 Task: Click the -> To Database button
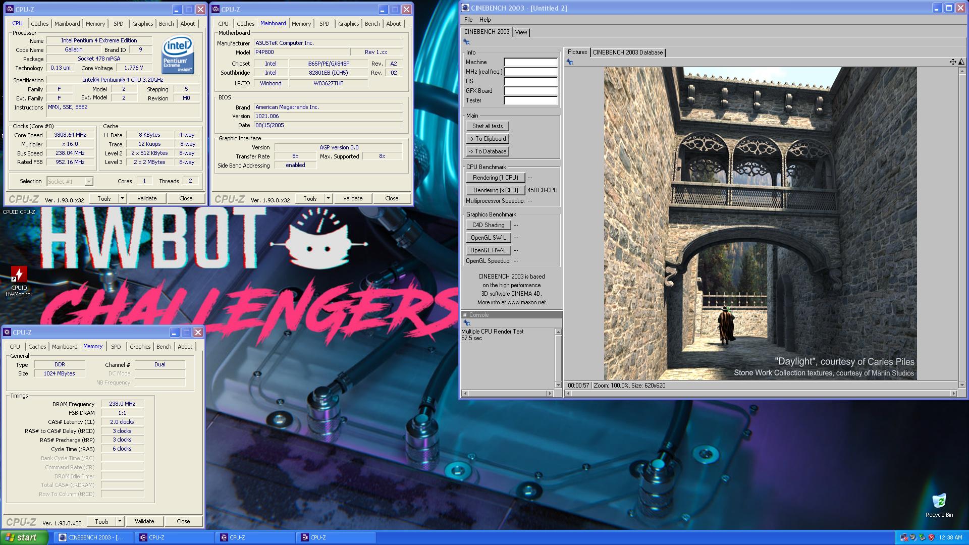[x=488, y=151]
